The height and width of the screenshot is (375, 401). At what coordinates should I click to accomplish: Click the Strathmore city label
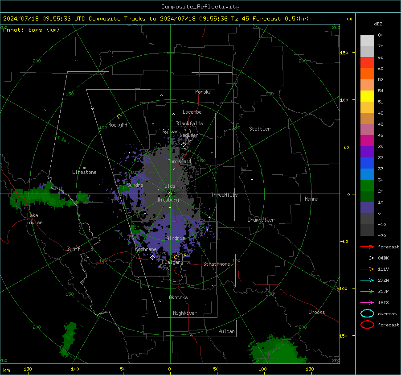217,264
